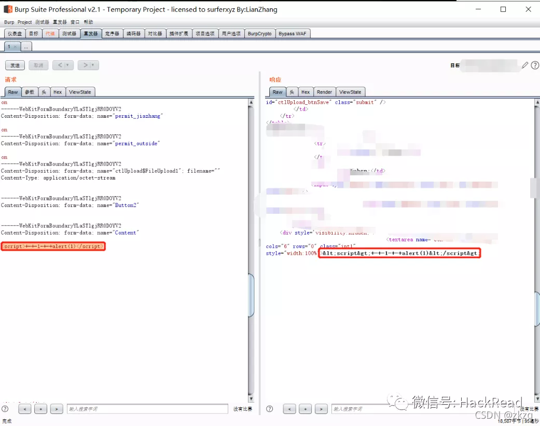Select the request Hex tab

(x=58, y=92)
